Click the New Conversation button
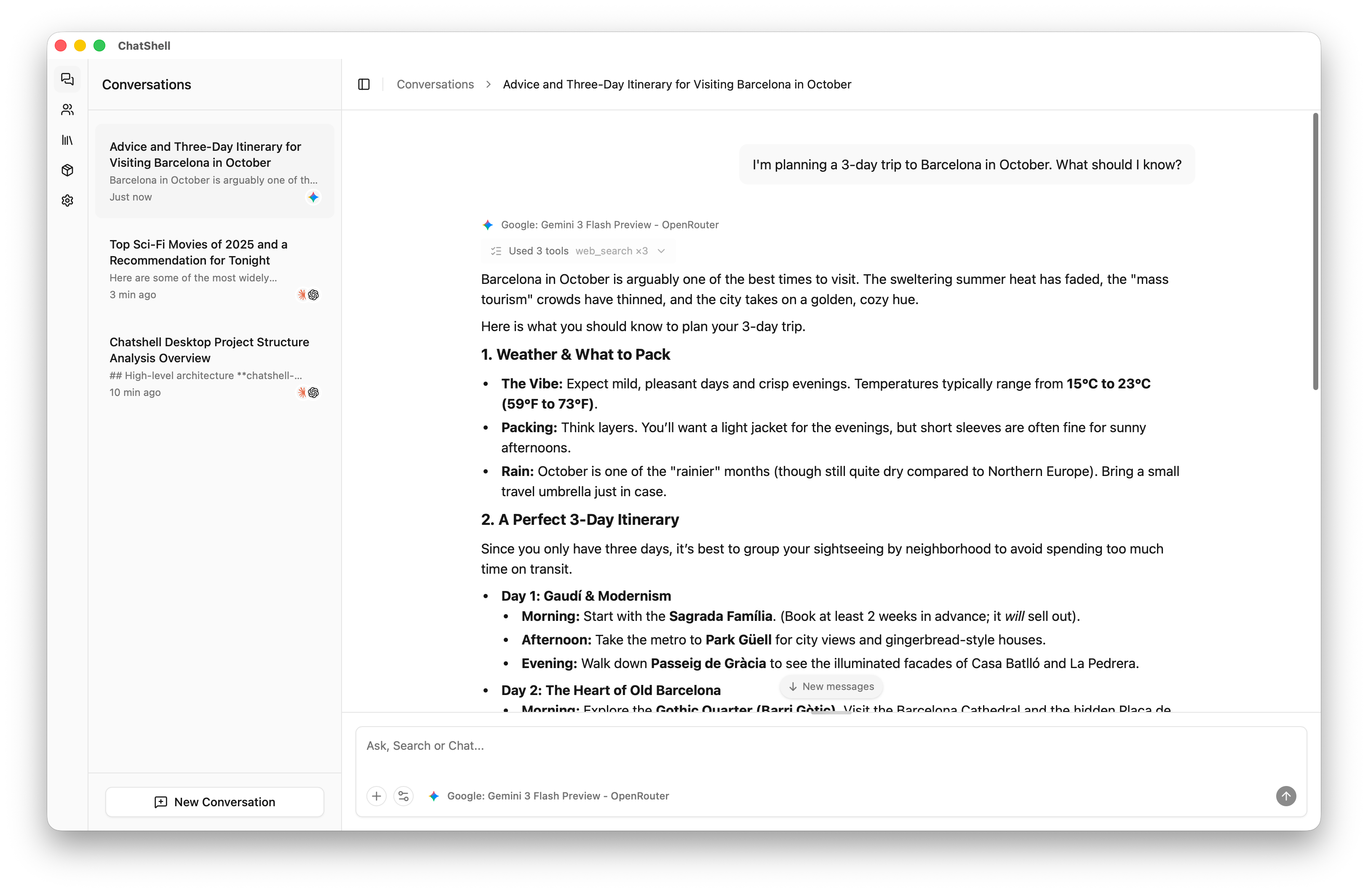 point(214,802)
